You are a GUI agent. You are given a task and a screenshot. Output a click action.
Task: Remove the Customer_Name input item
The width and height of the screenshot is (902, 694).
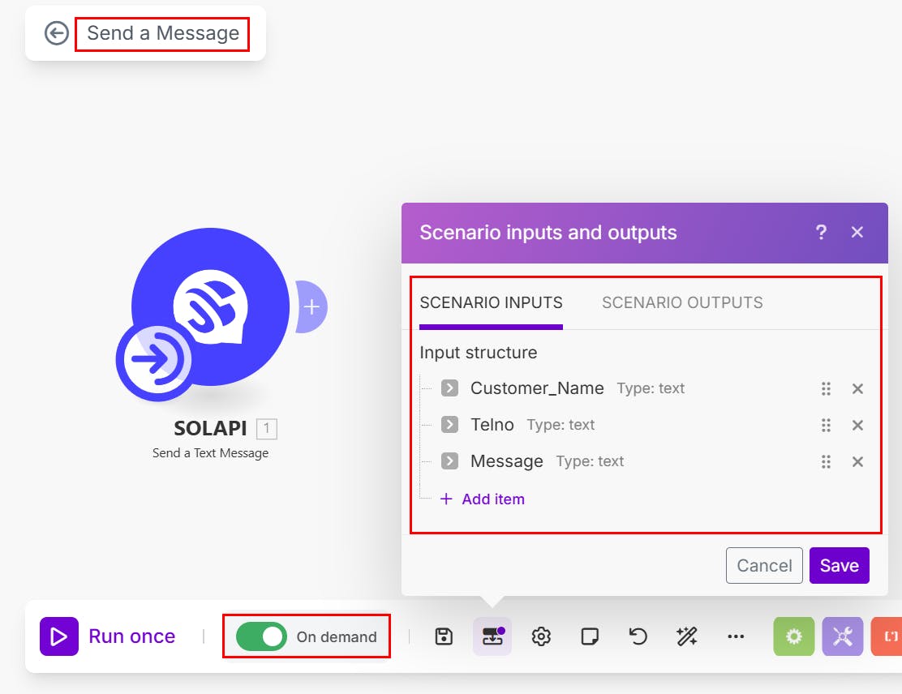[857, 389]
